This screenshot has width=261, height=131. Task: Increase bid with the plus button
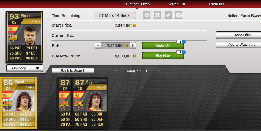(133, 45)
